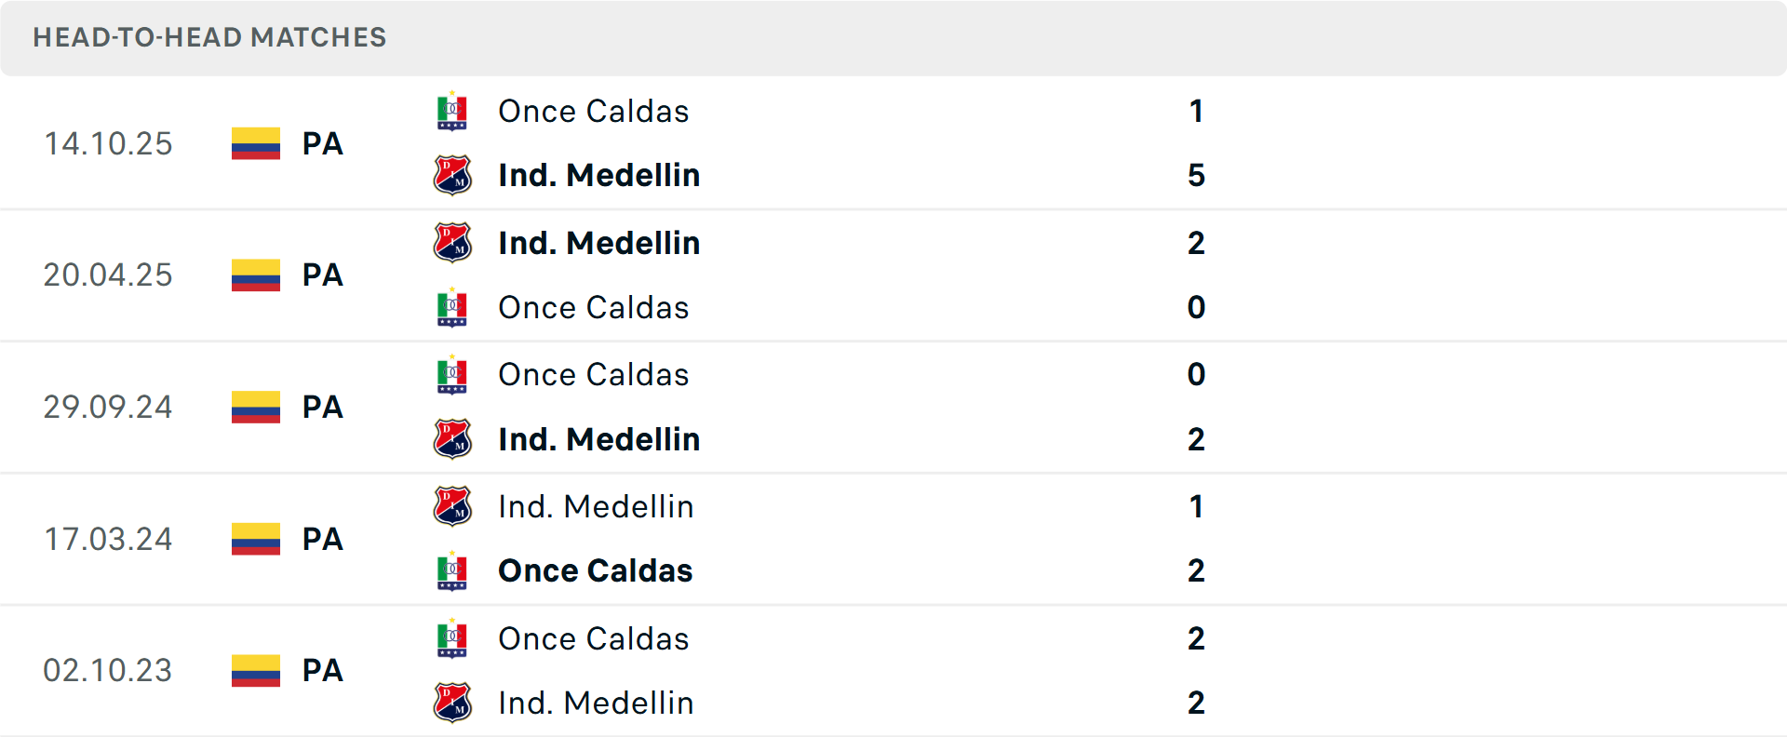
Task: Click the score 5 for Ind. Medellin
Action: coord(1197,175)
